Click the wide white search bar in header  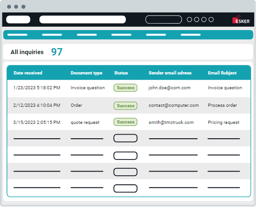tap(83, 19)
